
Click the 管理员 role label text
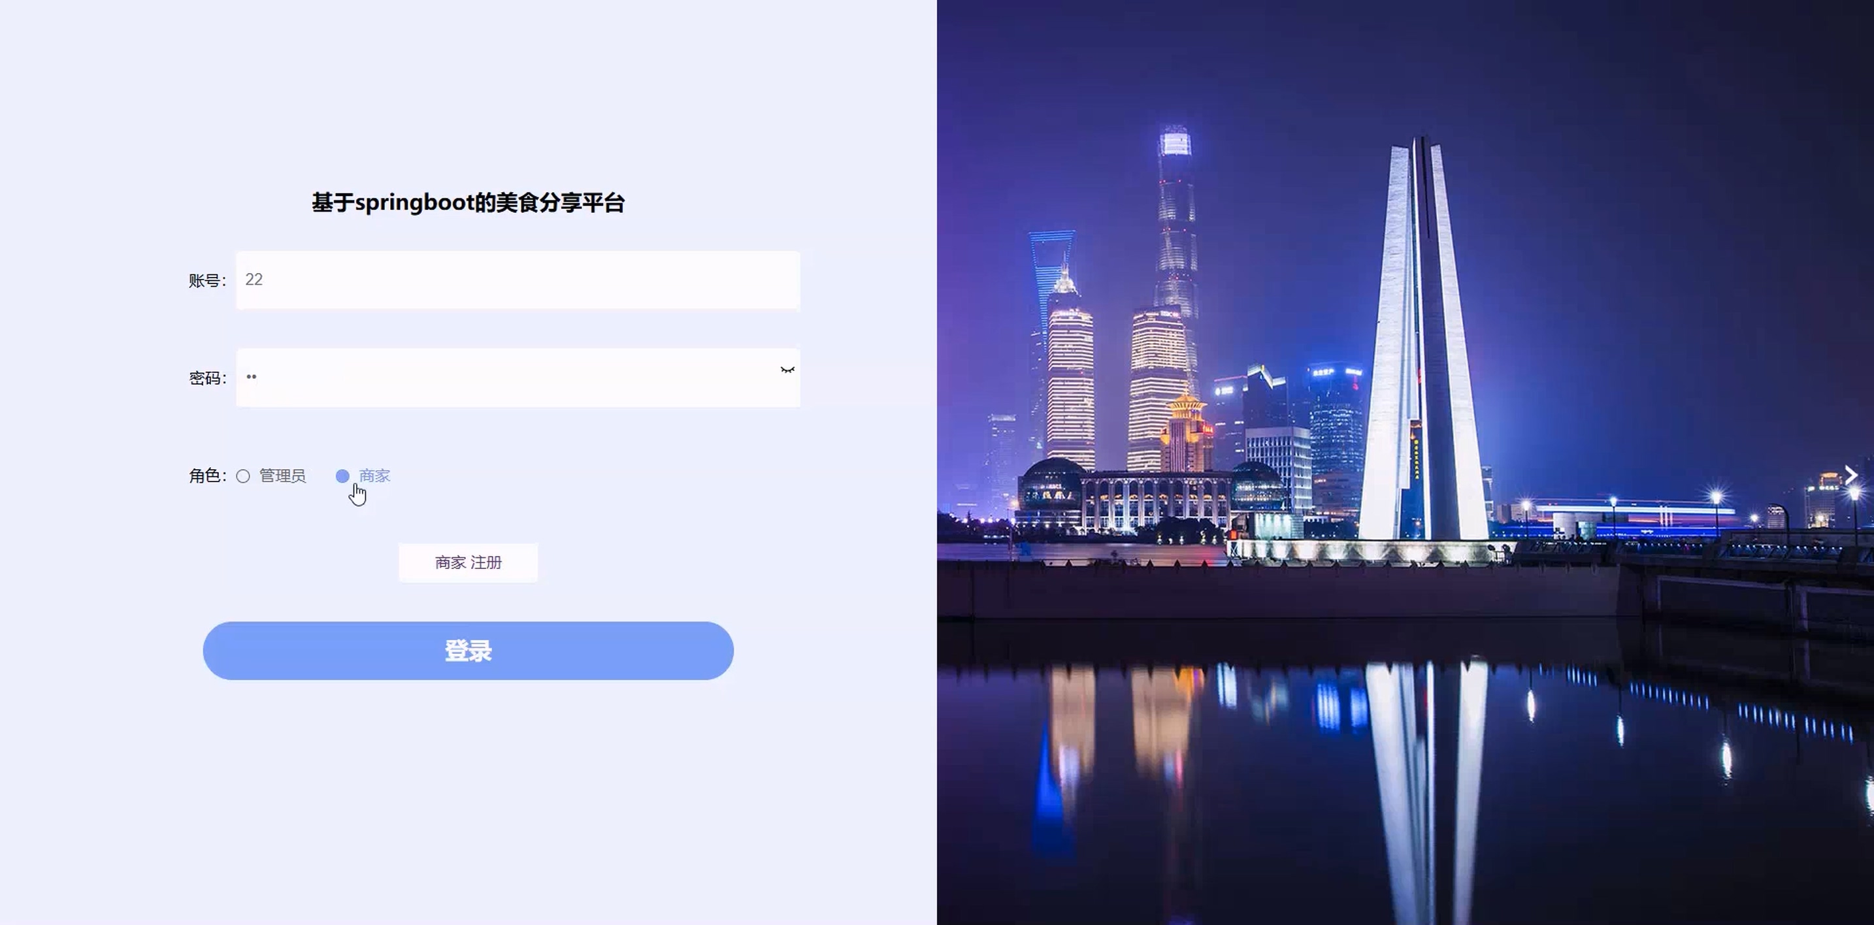click(x=282, y=476)
